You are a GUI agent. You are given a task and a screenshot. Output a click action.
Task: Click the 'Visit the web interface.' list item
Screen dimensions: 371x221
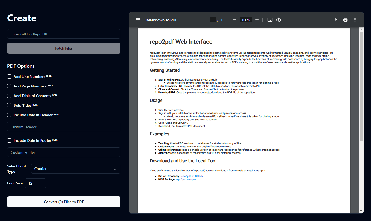[x=171, y=110]
